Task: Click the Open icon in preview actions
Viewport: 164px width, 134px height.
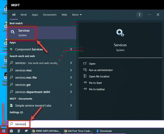Action: (x=85, y=63)
